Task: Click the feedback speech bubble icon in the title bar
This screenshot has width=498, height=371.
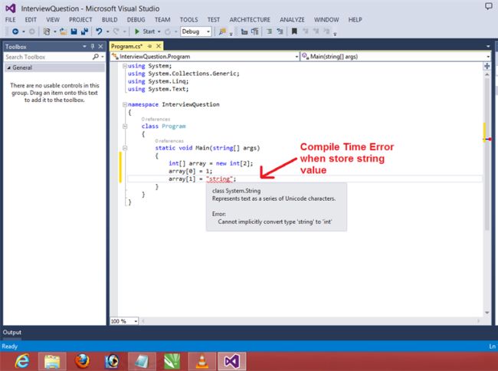Action: tap(489, 6)
